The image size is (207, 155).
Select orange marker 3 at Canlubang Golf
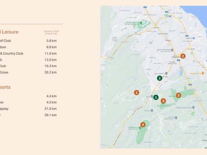coord(143,125)
